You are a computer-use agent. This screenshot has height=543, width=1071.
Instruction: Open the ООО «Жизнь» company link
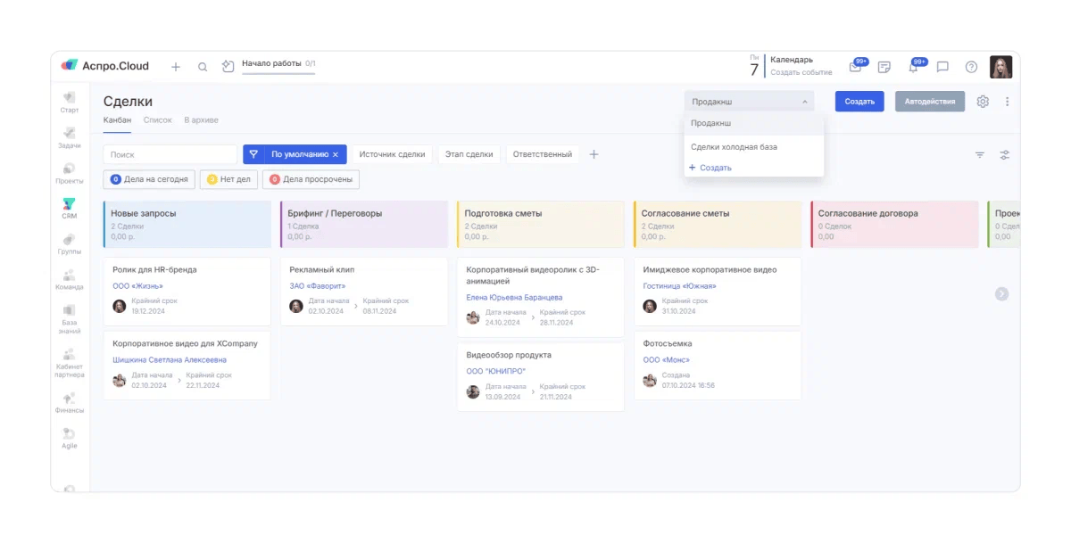tap(137, 286)
